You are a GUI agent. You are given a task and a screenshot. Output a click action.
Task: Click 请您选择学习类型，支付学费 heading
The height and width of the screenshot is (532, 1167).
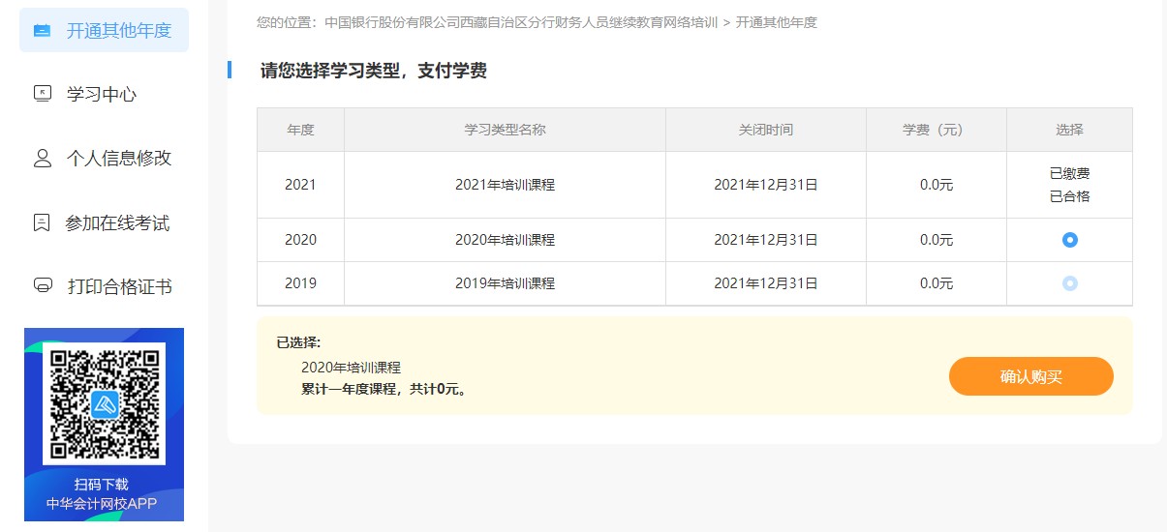point(373,71)
